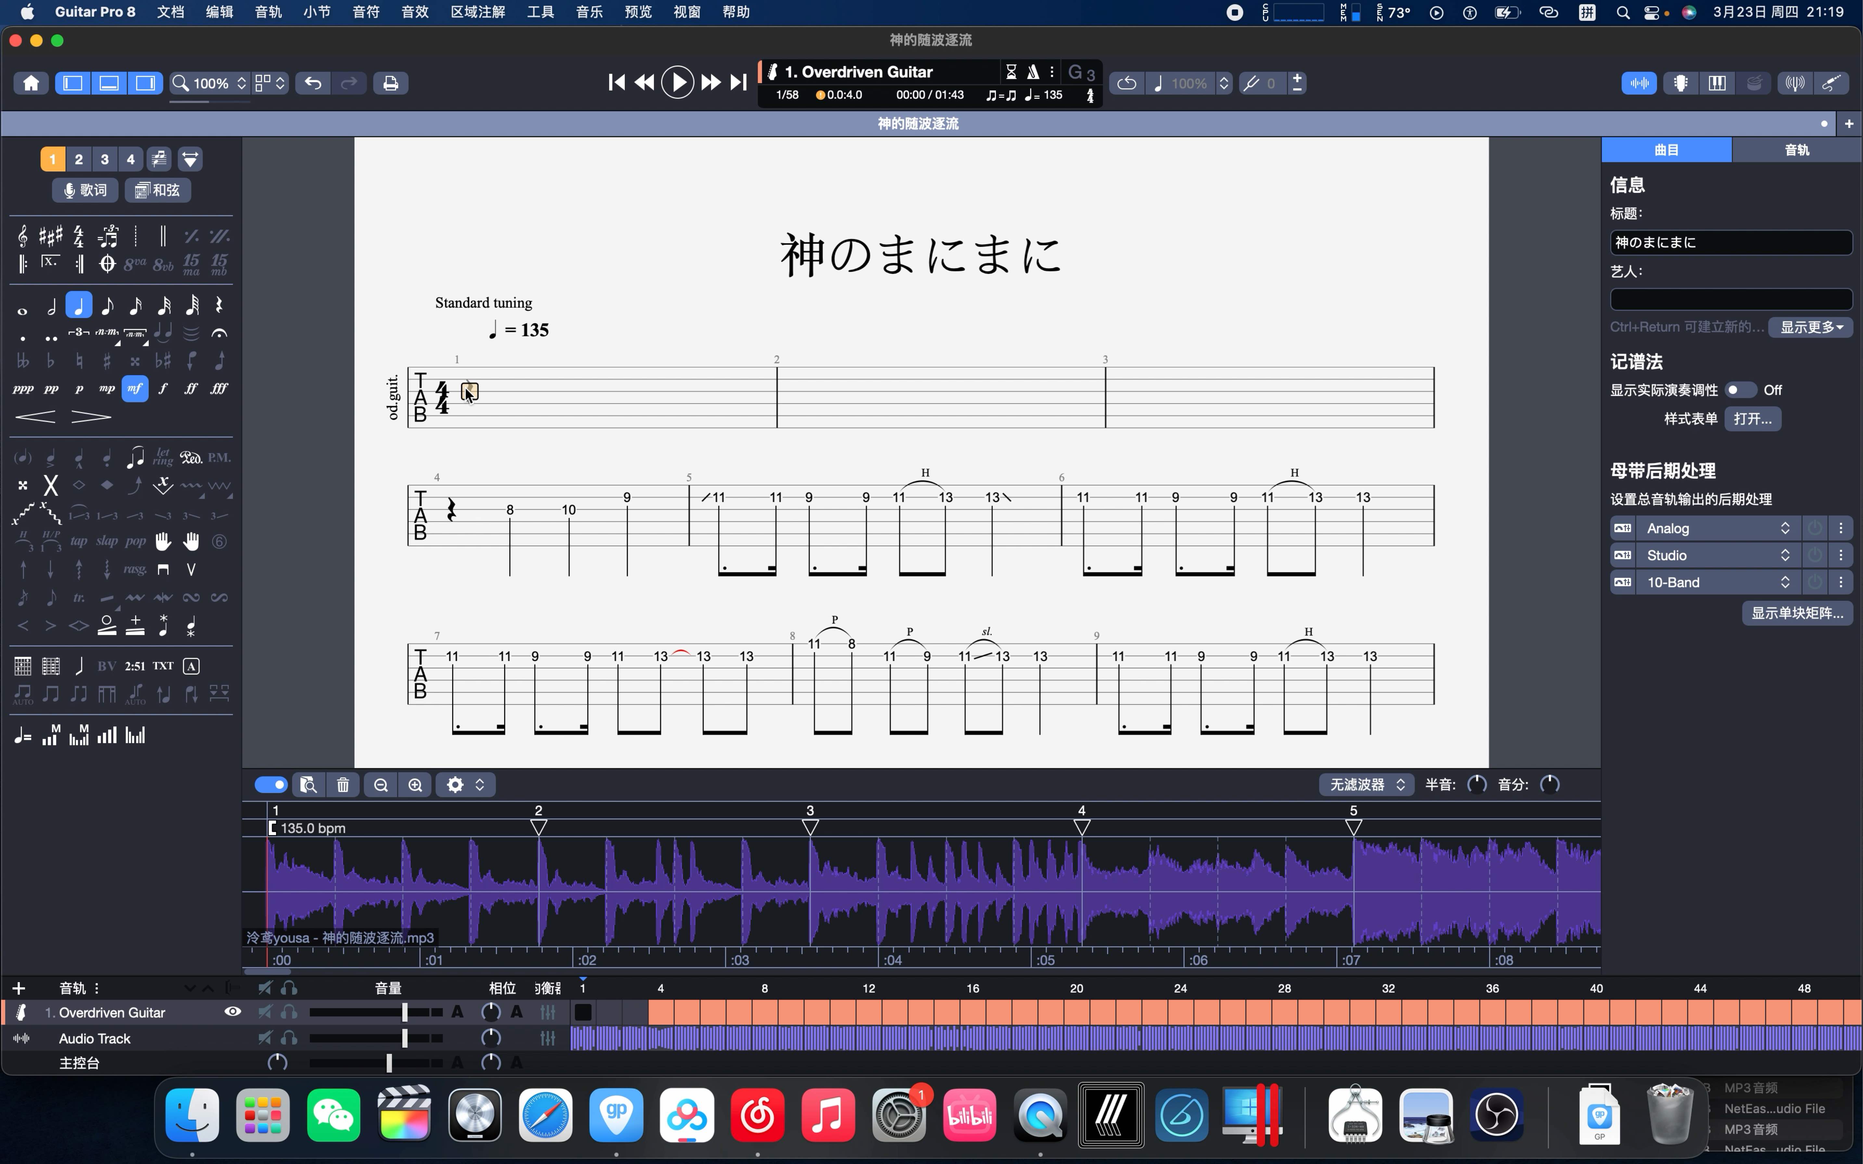Click the 歌词 lyrics button
The height and width of the screenshot is (1164, 1863).
pyautogui.click(x=85, y=190)
